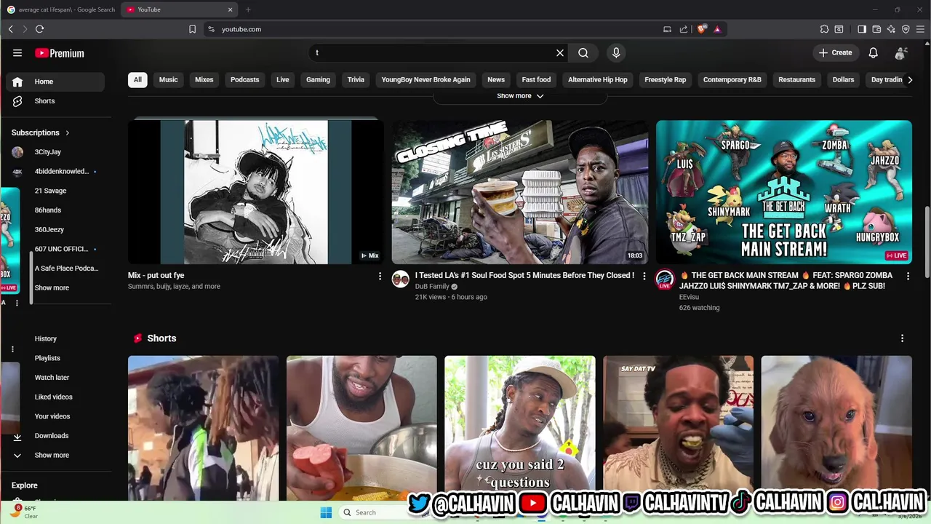The image size is (931, 524).
Task: Open the SAY DAT TV Short
Action: pos(679,428)
